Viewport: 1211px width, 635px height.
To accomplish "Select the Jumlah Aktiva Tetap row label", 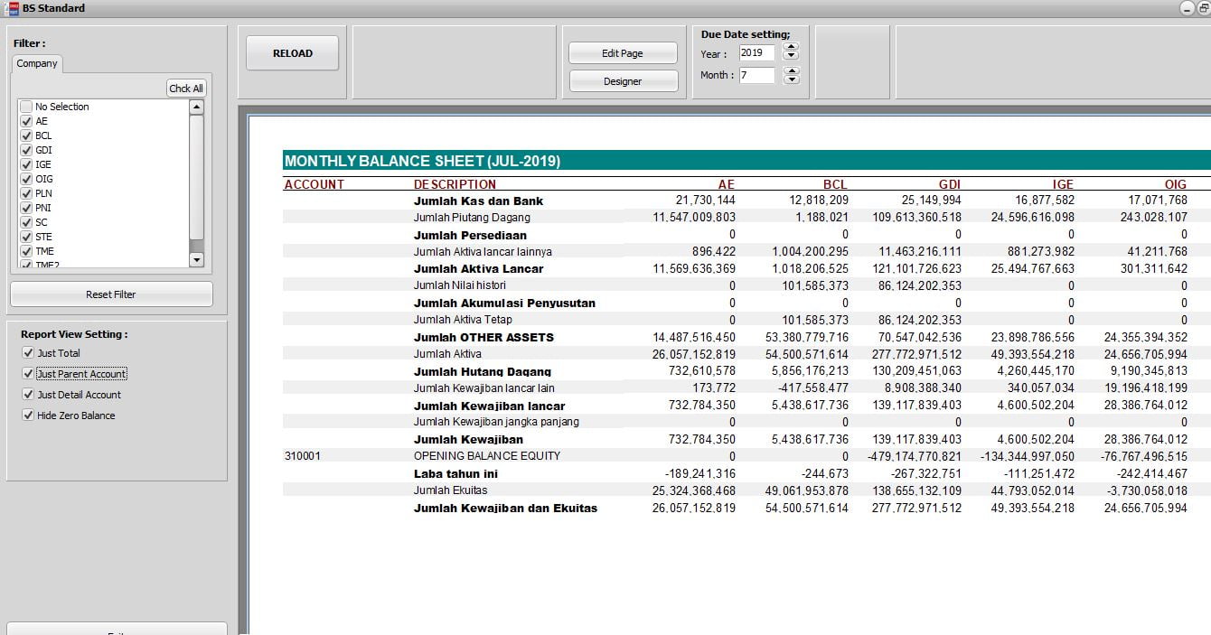I will coord(463,320).
